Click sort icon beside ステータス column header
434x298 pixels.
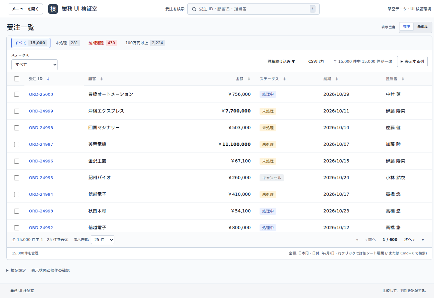[285, 79]
